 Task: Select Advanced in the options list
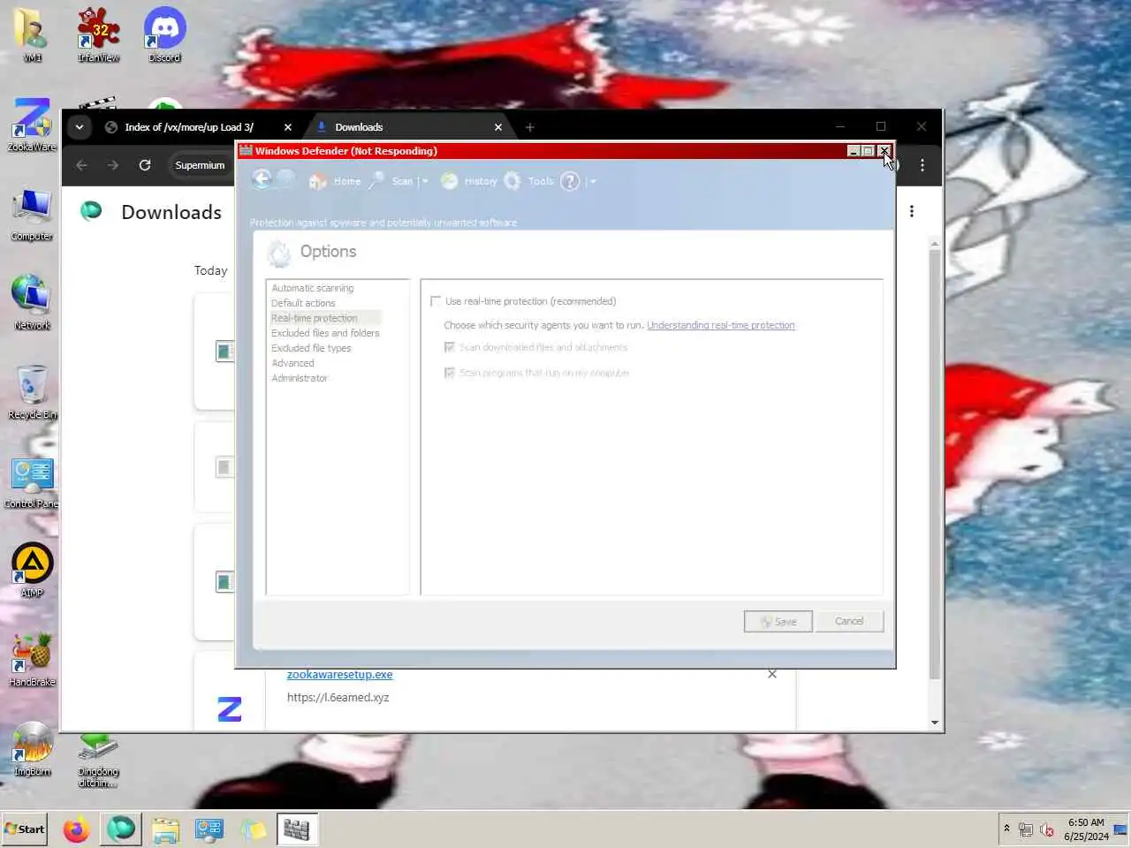click(292, 363)
